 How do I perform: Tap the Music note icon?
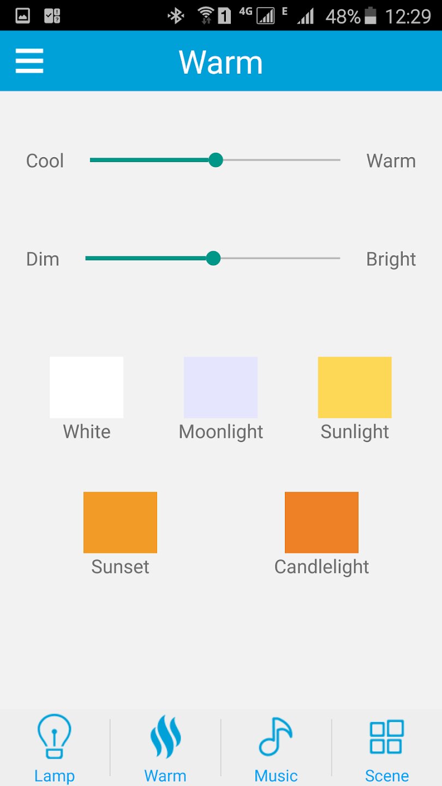[276, 736]
